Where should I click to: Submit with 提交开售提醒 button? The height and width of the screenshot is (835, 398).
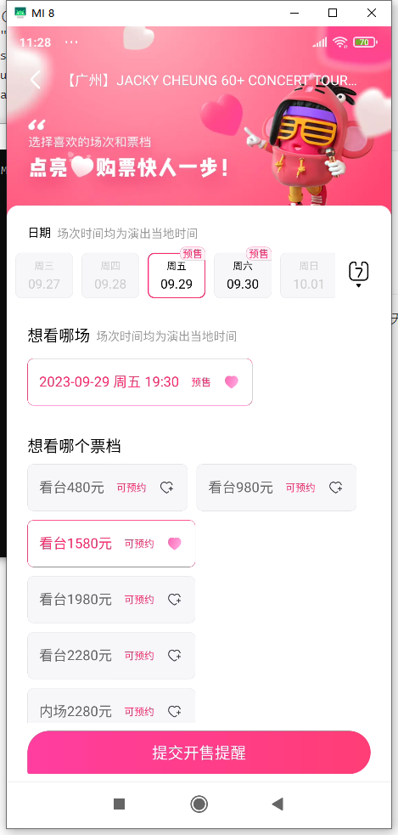[x=199, y=753]
